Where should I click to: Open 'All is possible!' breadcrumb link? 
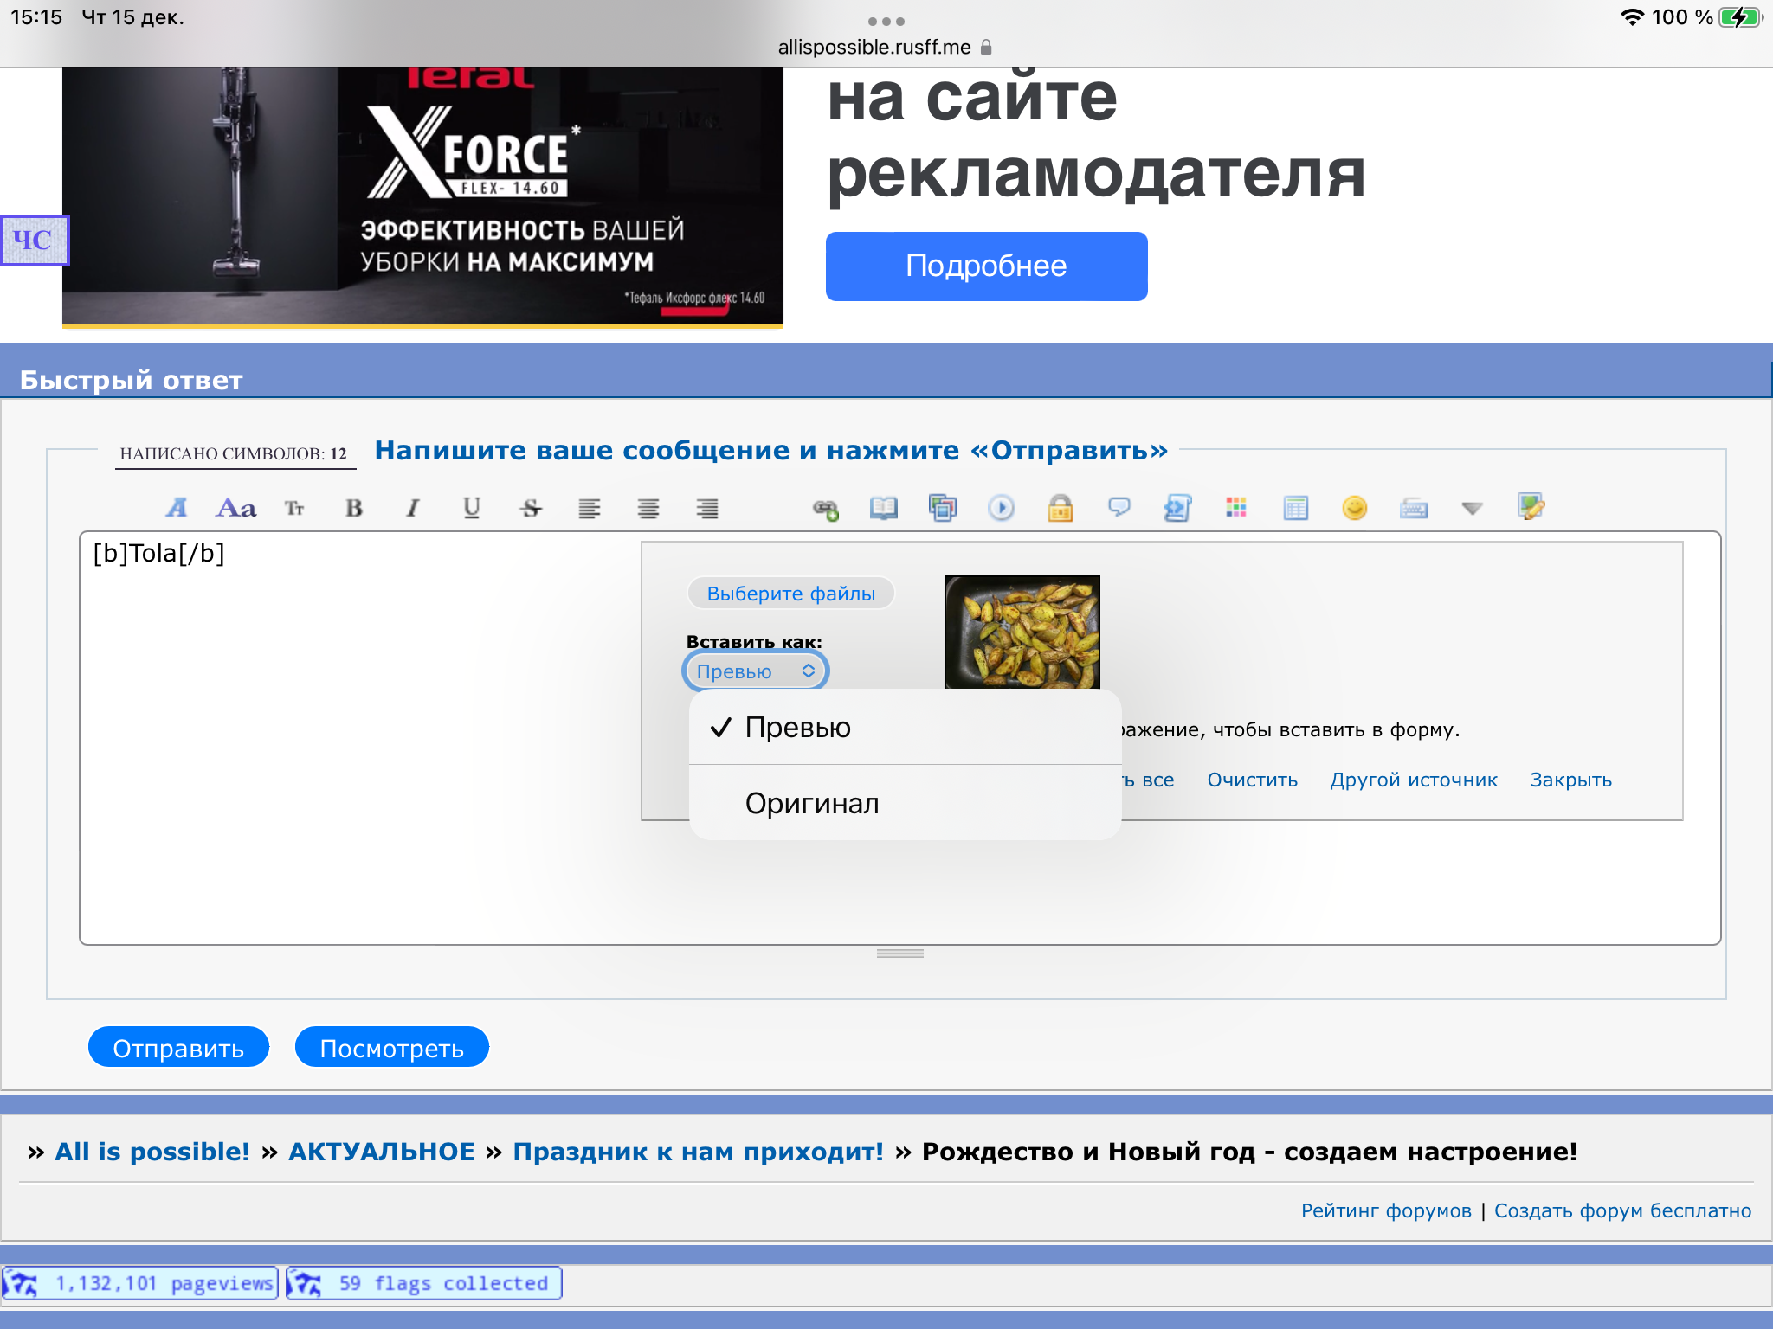point(152,1152)
